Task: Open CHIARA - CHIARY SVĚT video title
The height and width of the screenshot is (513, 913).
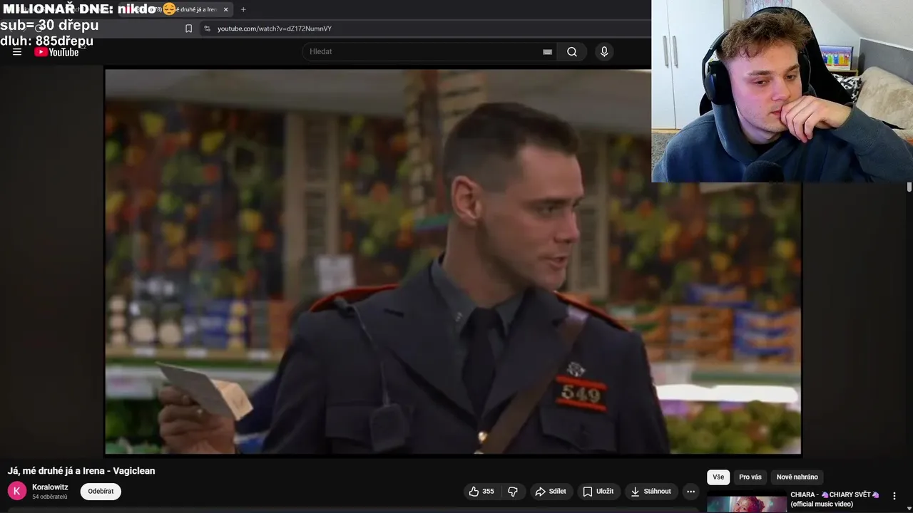Action: (835, 499)
